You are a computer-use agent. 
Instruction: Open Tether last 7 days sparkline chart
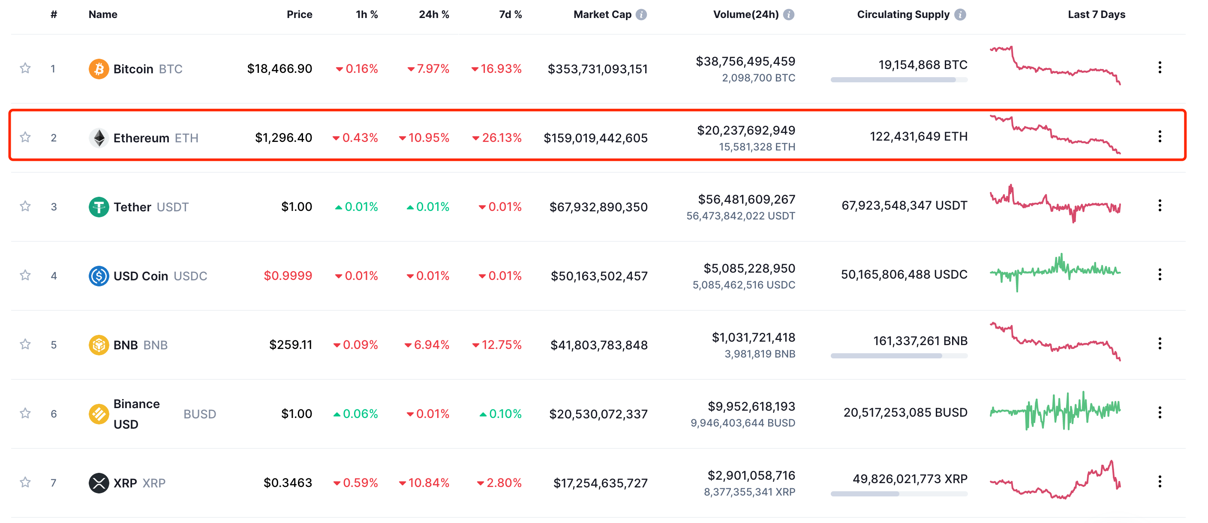click(x=1055, y=203)
